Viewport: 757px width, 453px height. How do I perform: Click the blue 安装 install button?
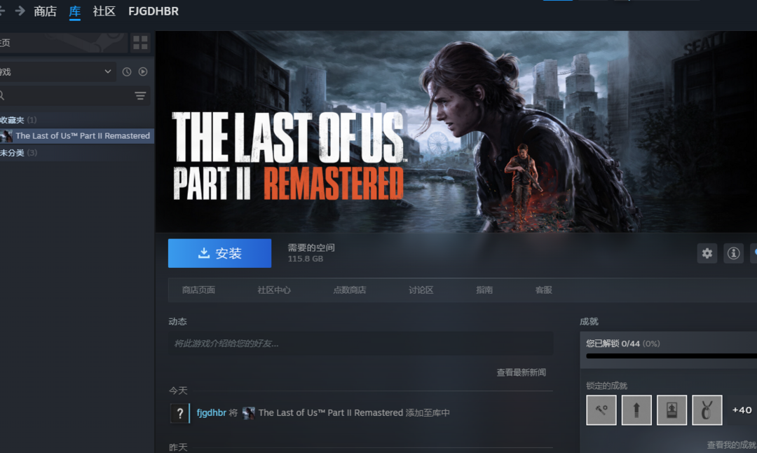(x=219, y=253)
